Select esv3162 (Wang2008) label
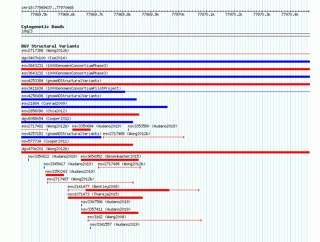The width and height of the screenshot is (320, 242). click(x=107, y=217)
